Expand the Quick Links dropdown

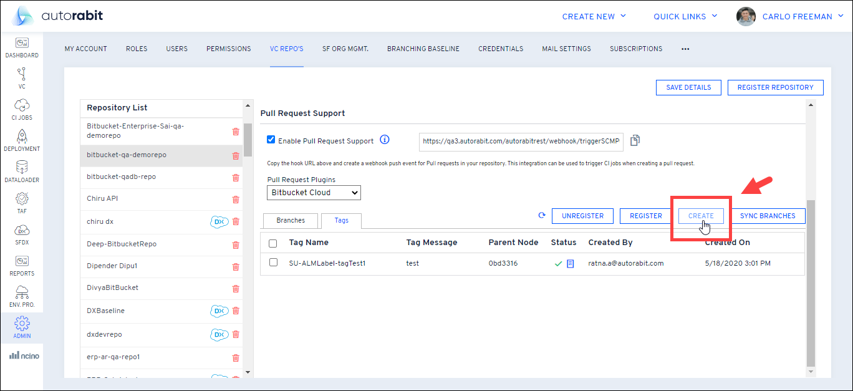[x=685, y=17]
